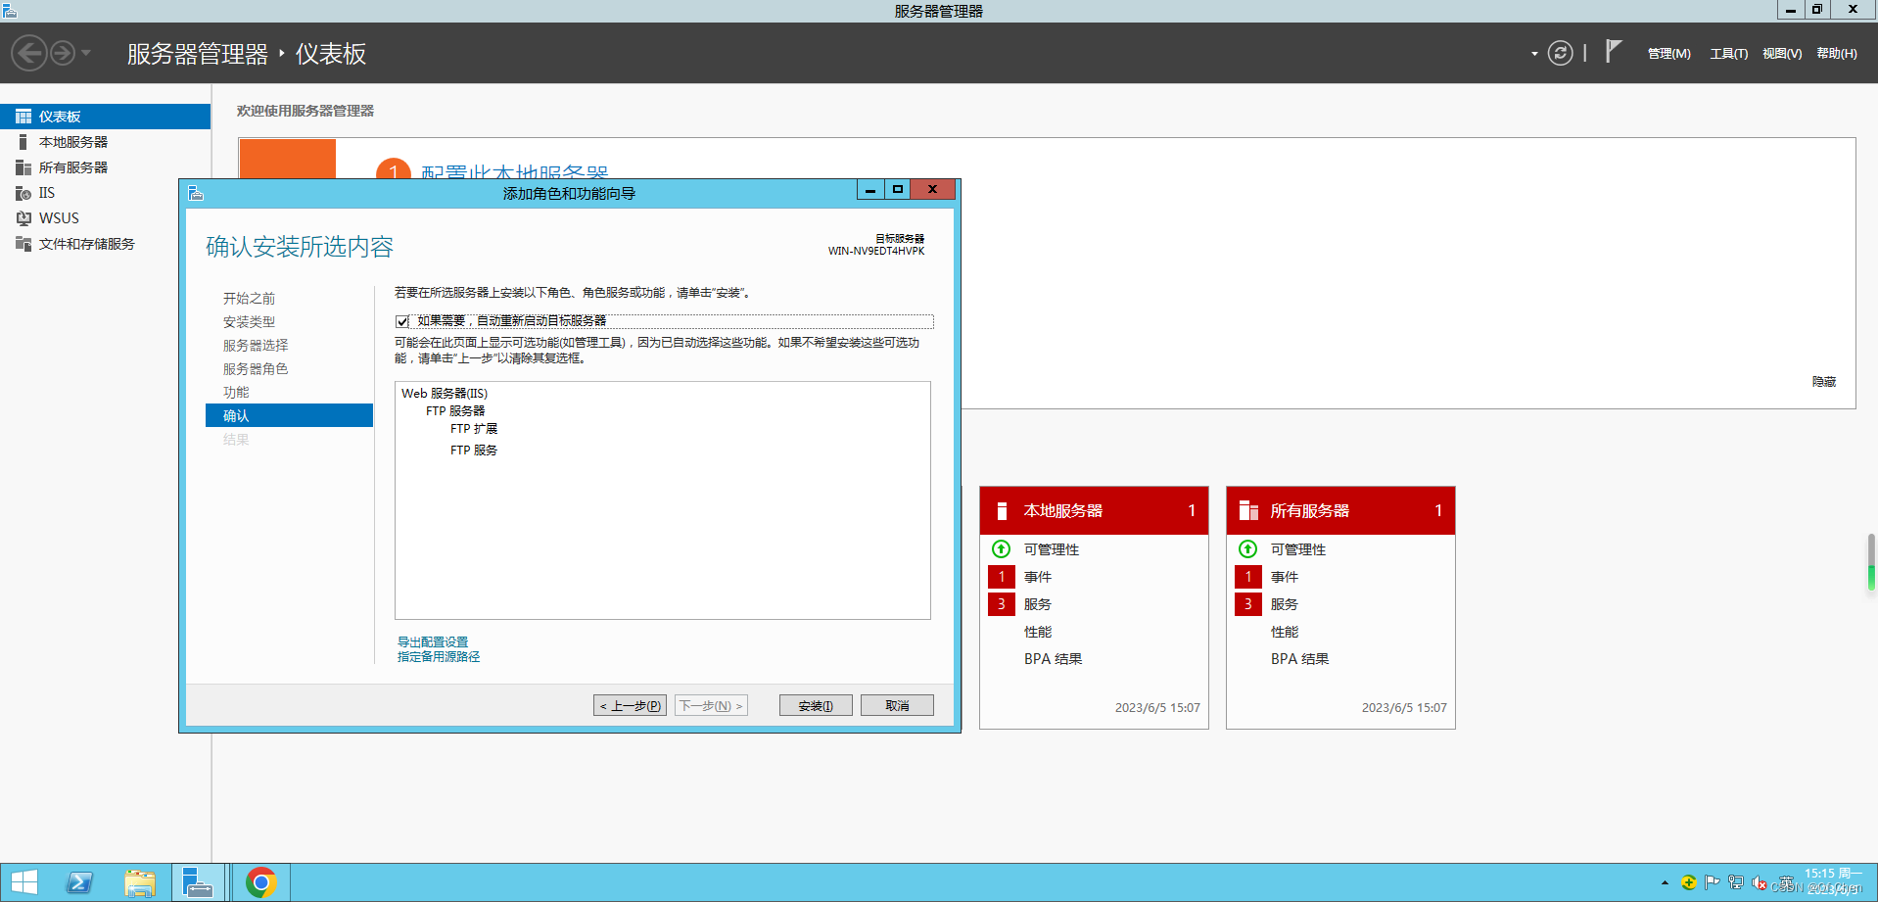Click the back navigation arrow in Server Manager

pos(29,53)
